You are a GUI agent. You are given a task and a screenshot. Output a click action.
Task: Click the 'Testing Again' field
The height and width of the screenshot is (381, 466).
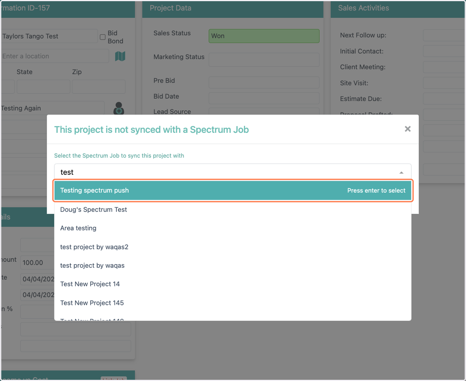click(52, 108)
